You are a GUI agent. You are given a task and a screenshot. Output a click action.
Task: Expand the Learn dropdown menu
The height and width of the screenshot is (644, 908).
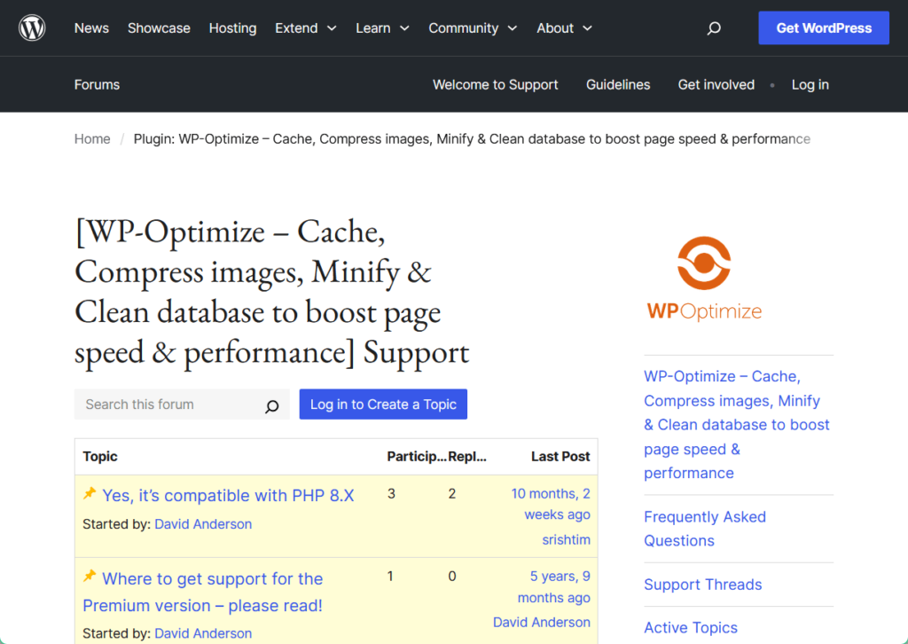[x=382, y=27]
